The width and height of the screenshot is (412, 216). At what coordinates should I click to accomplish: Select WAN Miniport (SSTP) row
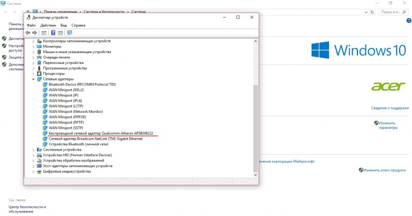[x=66, y=128]
